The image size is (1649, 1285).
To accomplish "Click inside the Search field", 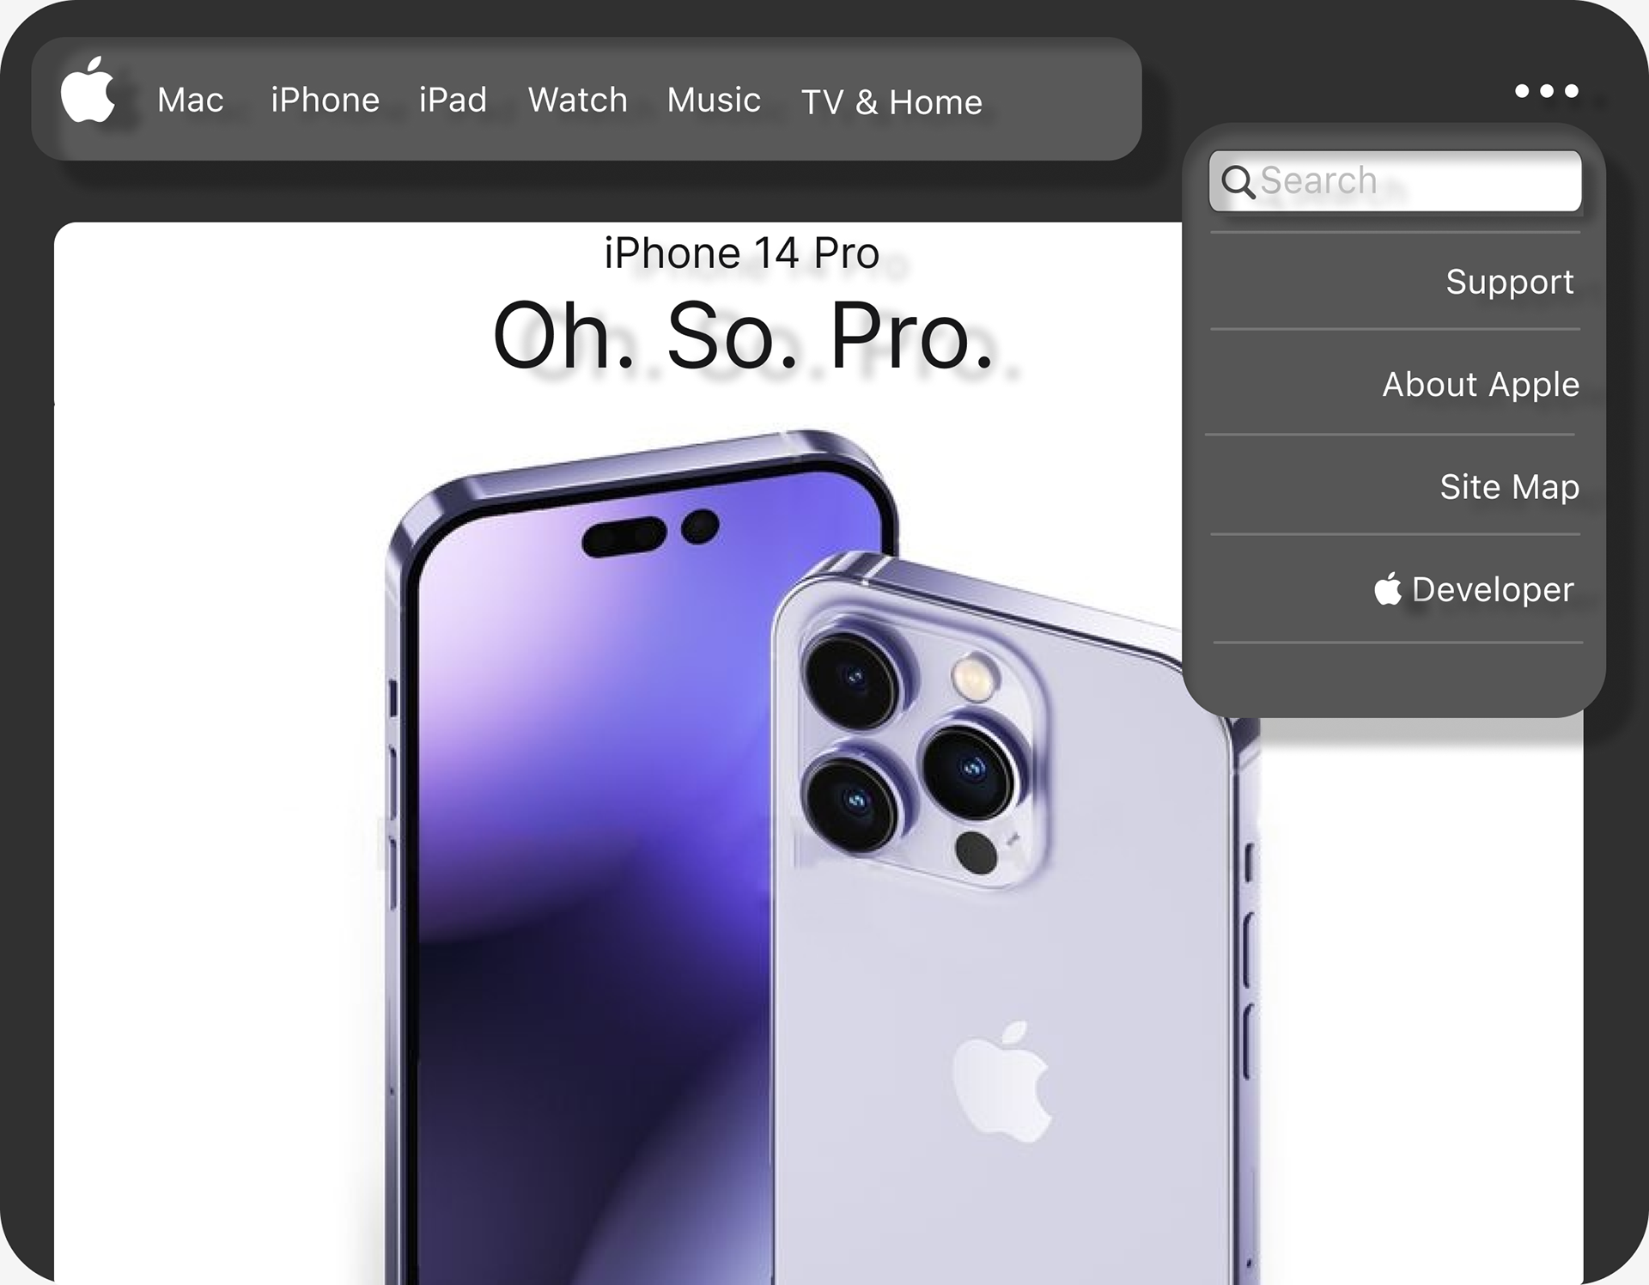I will pos(1395,181).
